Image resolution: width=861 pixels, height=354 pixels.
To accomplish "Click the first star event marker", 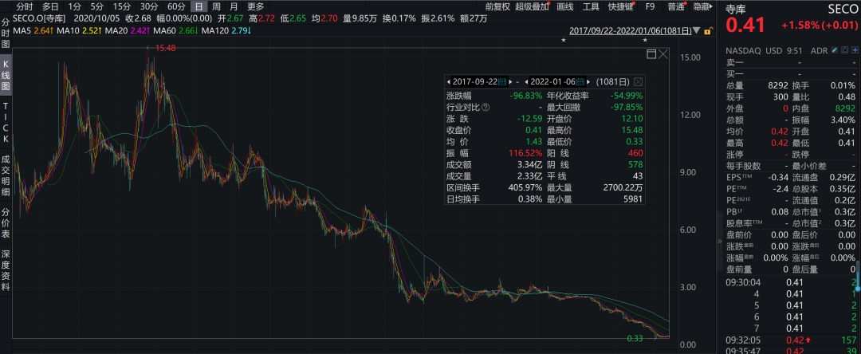I will pos(563,40).
